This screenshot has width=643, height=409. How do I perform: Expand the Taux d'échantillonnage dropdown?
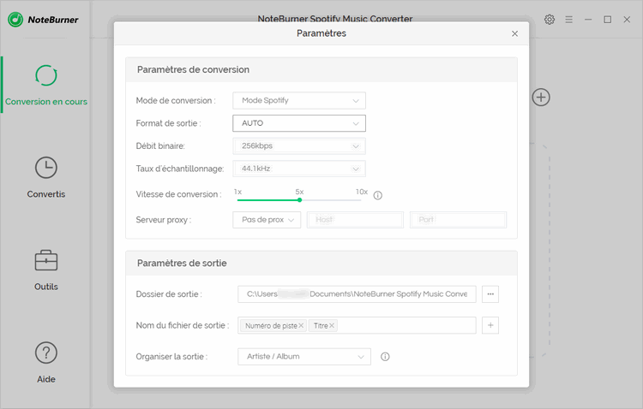coord(299,169)
